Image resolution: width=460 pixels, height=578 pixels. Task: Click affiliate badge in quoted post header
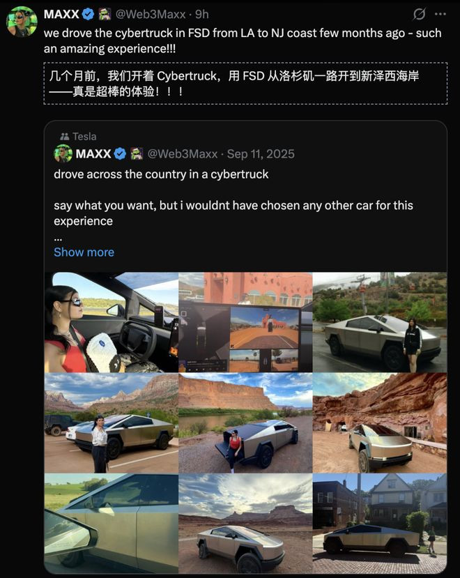(137, 153)
